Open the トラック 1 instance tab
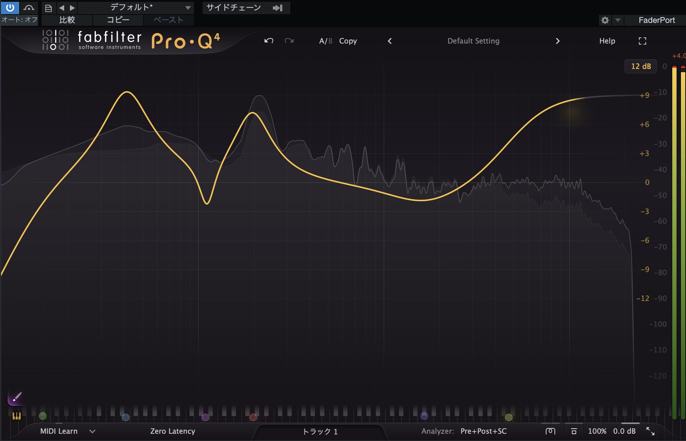This screenshot has width=686, height=441. coord(320,432)
